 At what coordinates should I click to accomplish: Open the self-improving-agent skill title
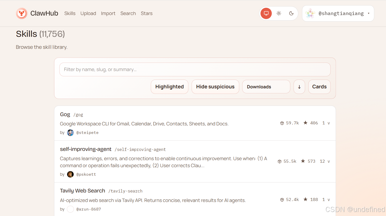point(86,149)
